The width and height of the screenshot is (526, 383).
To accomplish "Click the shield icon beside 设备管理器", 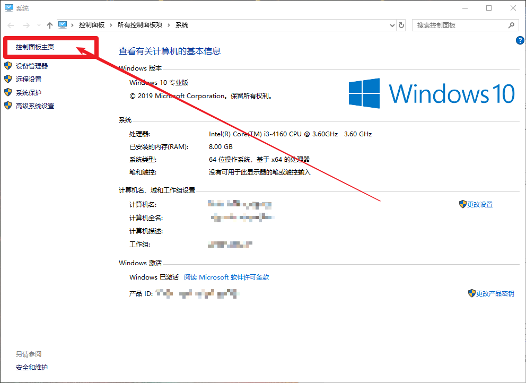I will click(x=8, y=66).
